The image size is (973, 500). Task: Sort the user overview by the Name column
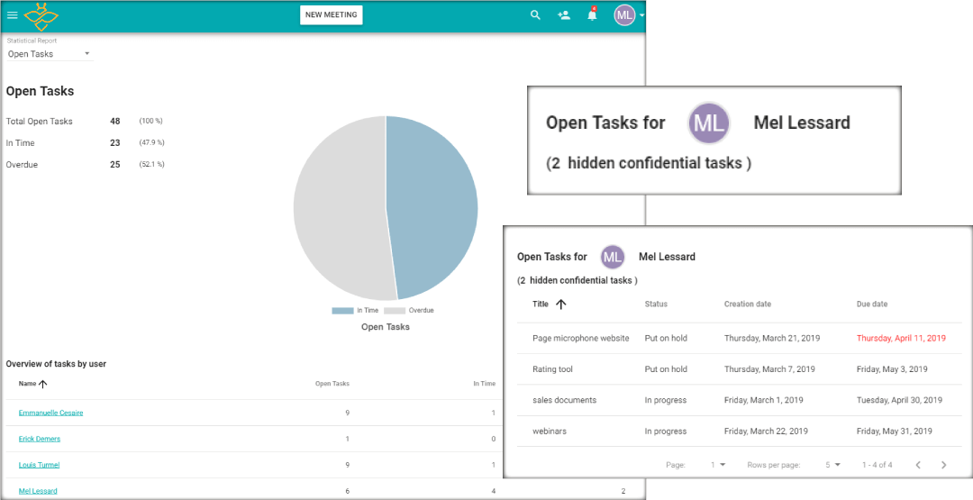pos(33,384)
